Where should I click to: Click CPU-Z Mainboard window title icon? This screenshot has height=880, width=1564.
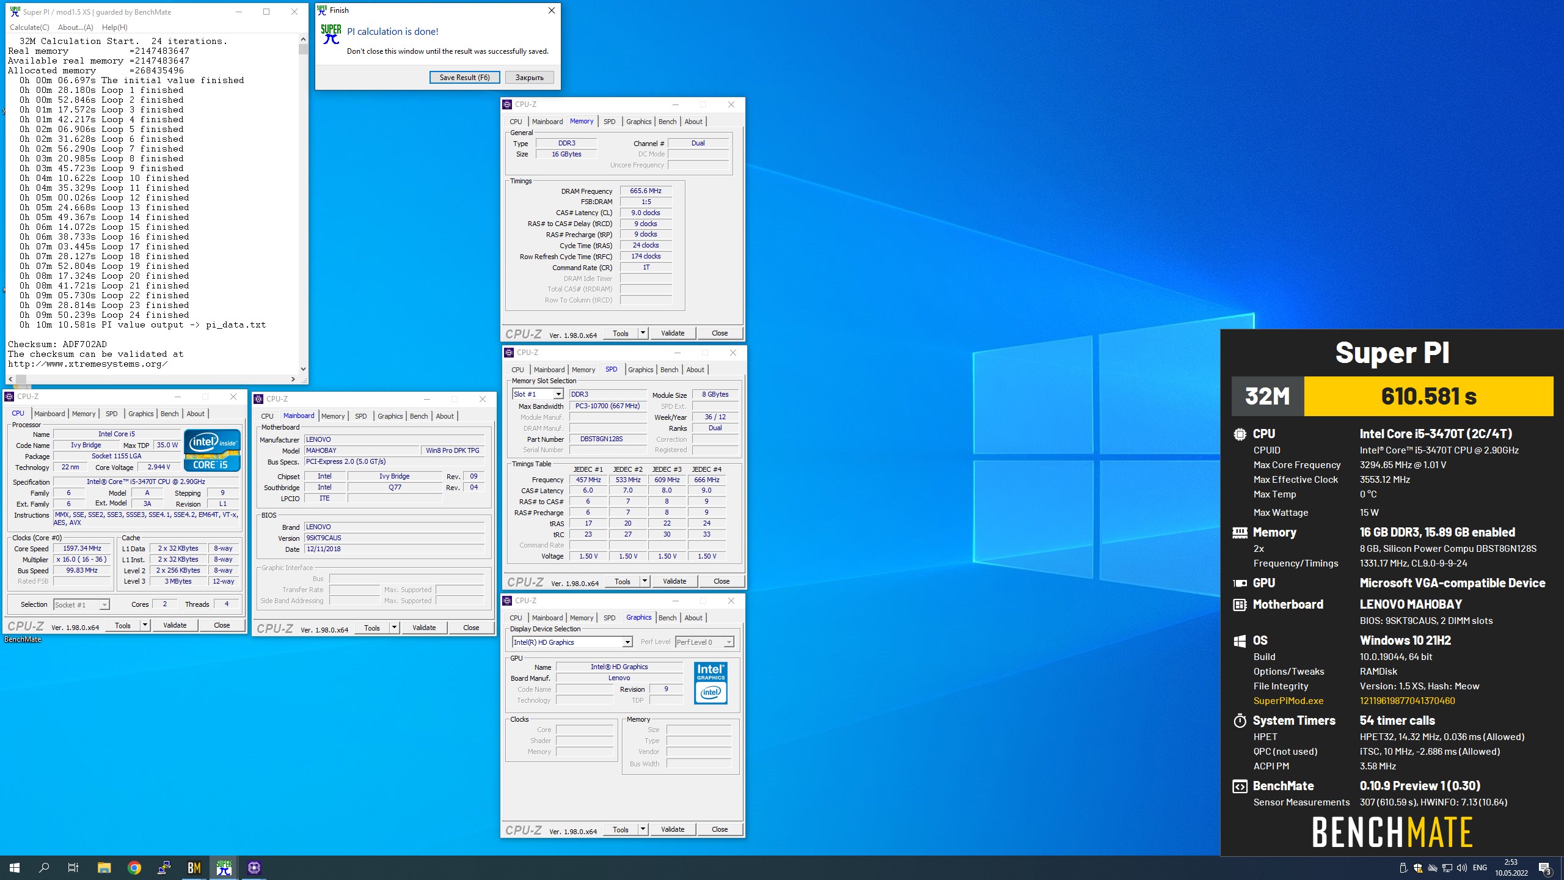point(258,399)
